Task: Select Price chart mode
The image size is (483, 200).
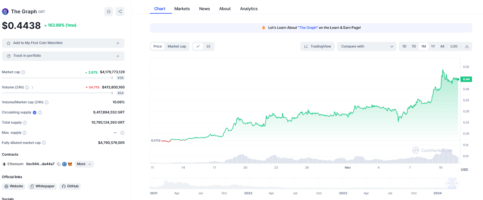Action: coord(157,46)
